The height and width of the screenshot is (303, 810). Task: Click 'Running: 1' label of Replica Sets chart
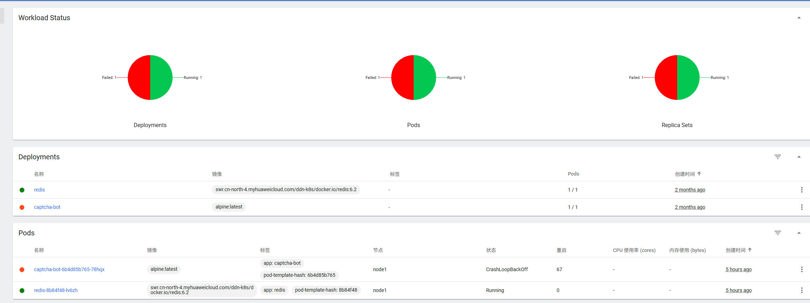click(x=720, y=78)
